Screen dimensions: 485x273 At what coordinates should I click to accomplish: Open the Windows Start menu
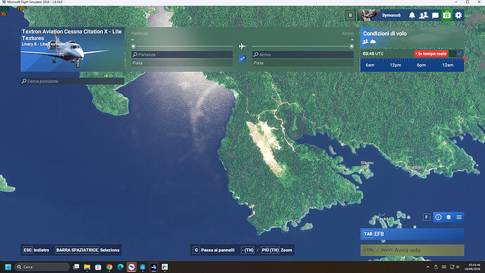[8, 267]
